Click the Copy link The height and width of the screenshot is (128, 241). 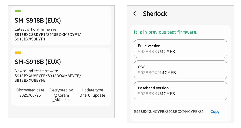[215, 111]
